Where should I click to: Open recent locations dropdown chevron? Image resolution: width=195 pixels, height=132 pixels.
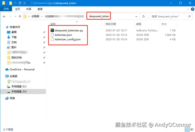pyautogui.click(x=15, y=17)
